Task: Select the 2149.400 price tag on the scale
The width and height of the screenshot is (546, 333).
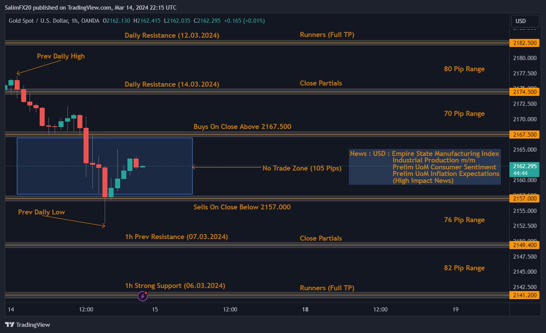Action: pyautogui.click(x=524, y=245)
